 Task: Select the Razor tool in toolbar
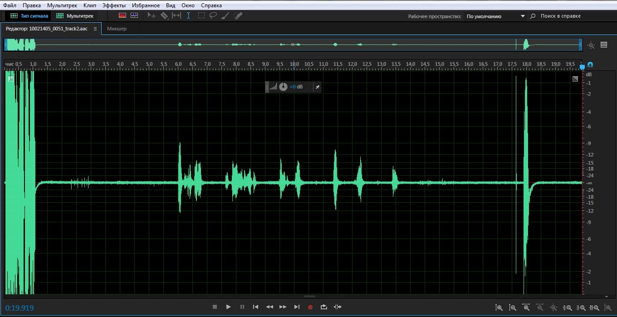(164, 15)
